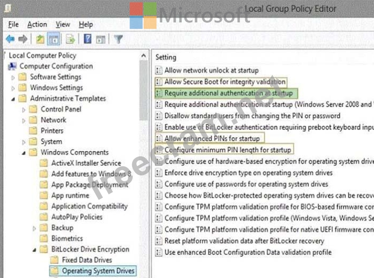
Task: Click the Network folder icon in tree
Action: (x=33, y=120)
